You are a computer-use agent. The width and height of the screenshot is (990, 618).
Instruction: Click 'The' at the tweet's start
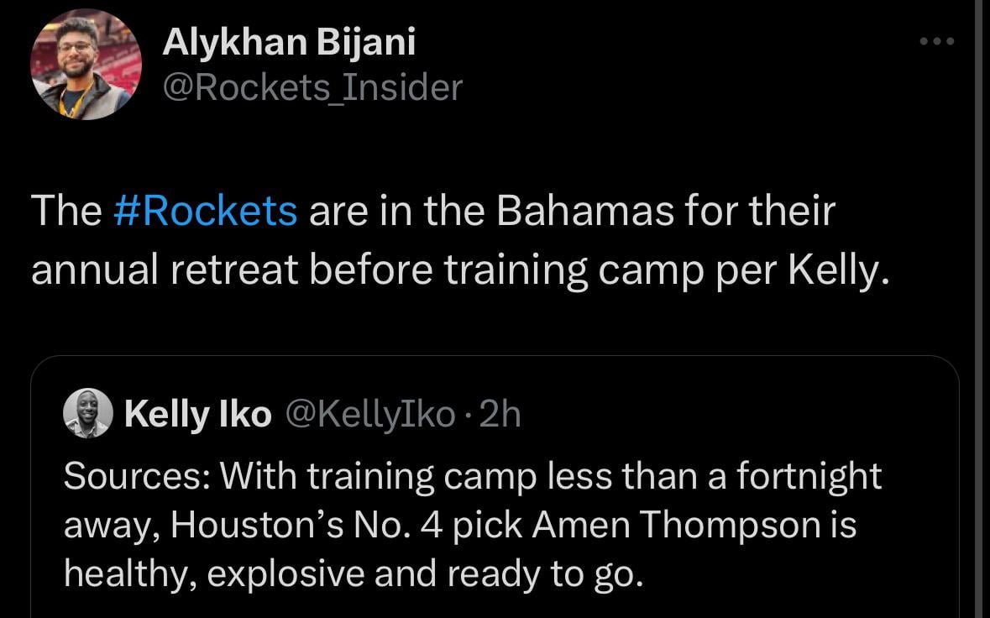point(65,210)
